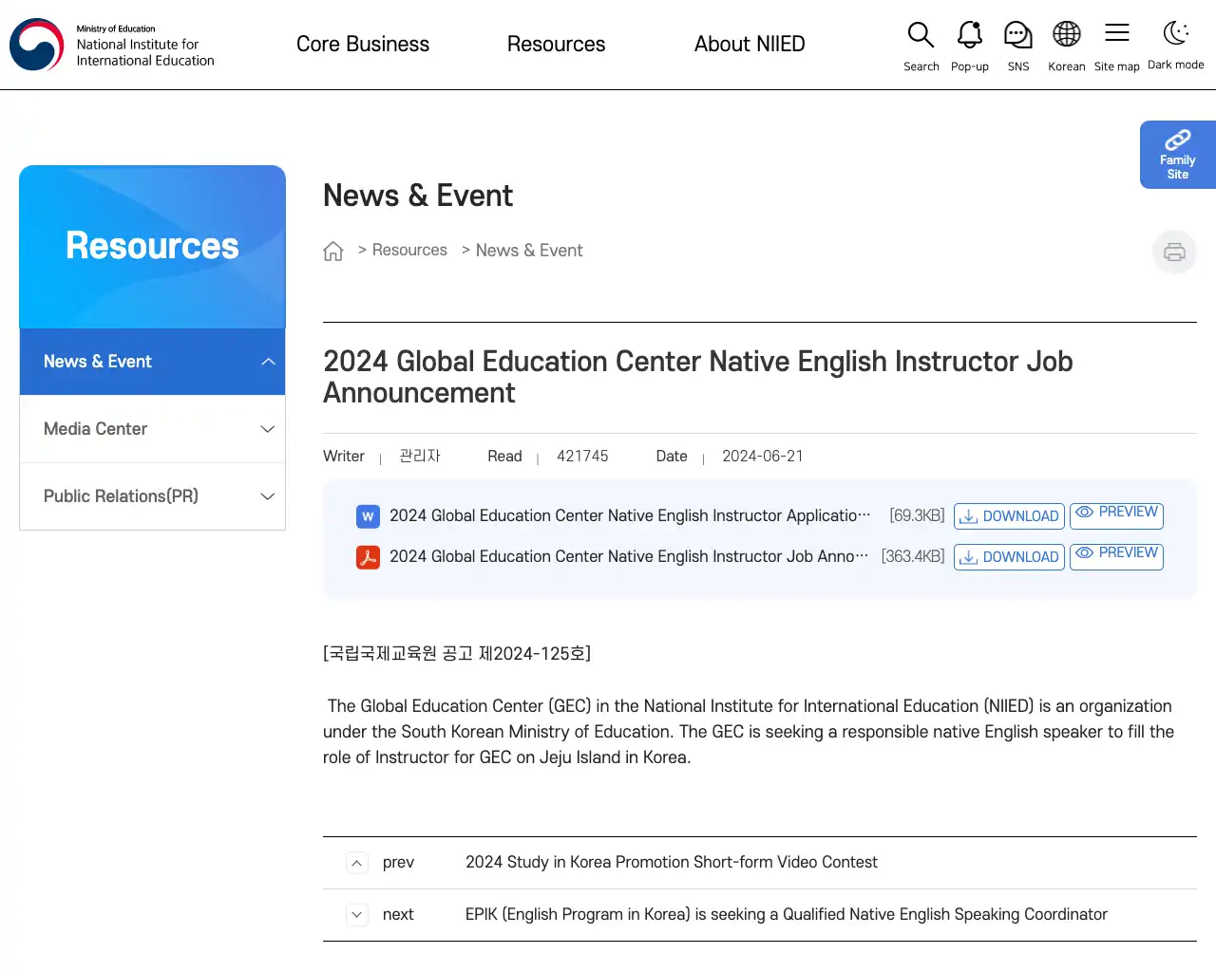Viewport: 1216px width, 972px height.
Task: Open previous post about Short-form Video Contest
Action: click(672, 863)
